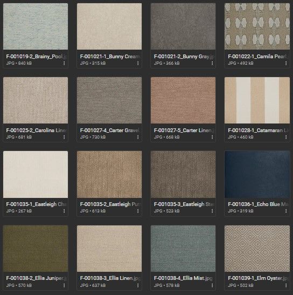293x295 pixels.
Task: Click filename F-001038-3_Ellis Linen.jpg
Action: pos(110,278)
